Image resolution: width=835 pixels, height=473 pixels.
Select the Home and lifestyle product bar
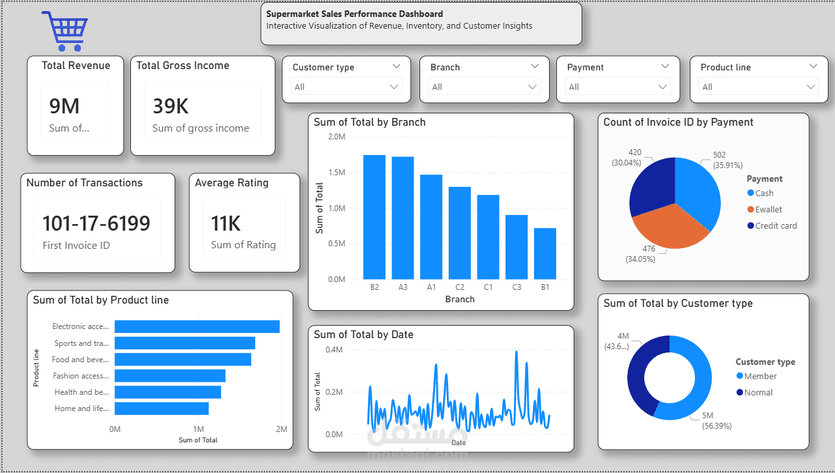coord(162,408)
